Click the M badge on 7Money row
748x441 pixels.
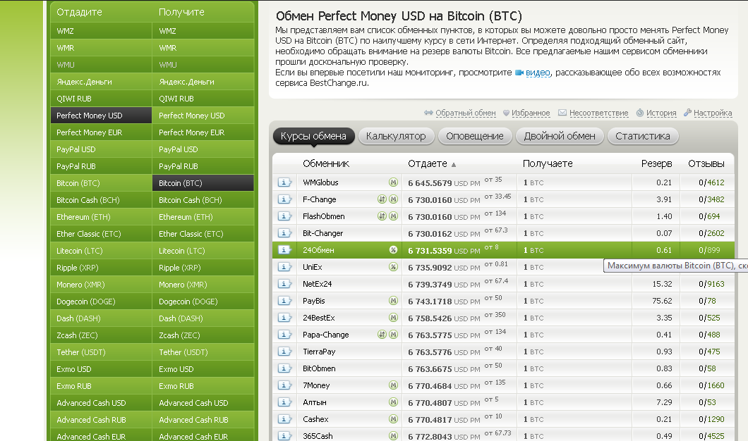393,385
